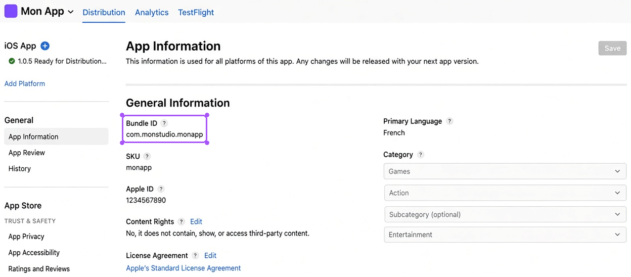The height and width of the screenshot is (277, 631).
Task: Select 1.0.5 Ready for Distribution version
Action: click(x=62, y=61)
